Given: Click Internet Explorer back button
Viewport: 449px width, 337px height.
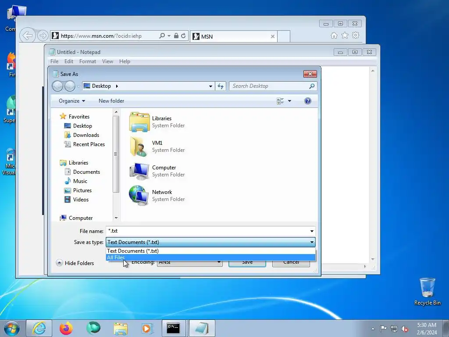Looking at the screenshot, I should pyautogui.click(x=28, y=36).
